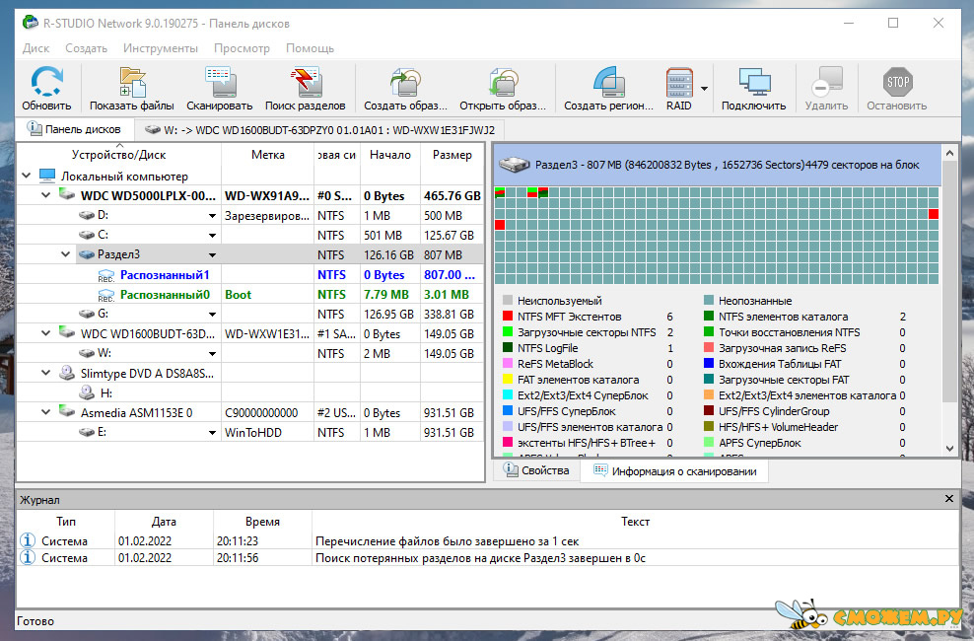Select drive D: icon in device tree
The height and width of the screenshot is (641, 974).
[87, 216]
